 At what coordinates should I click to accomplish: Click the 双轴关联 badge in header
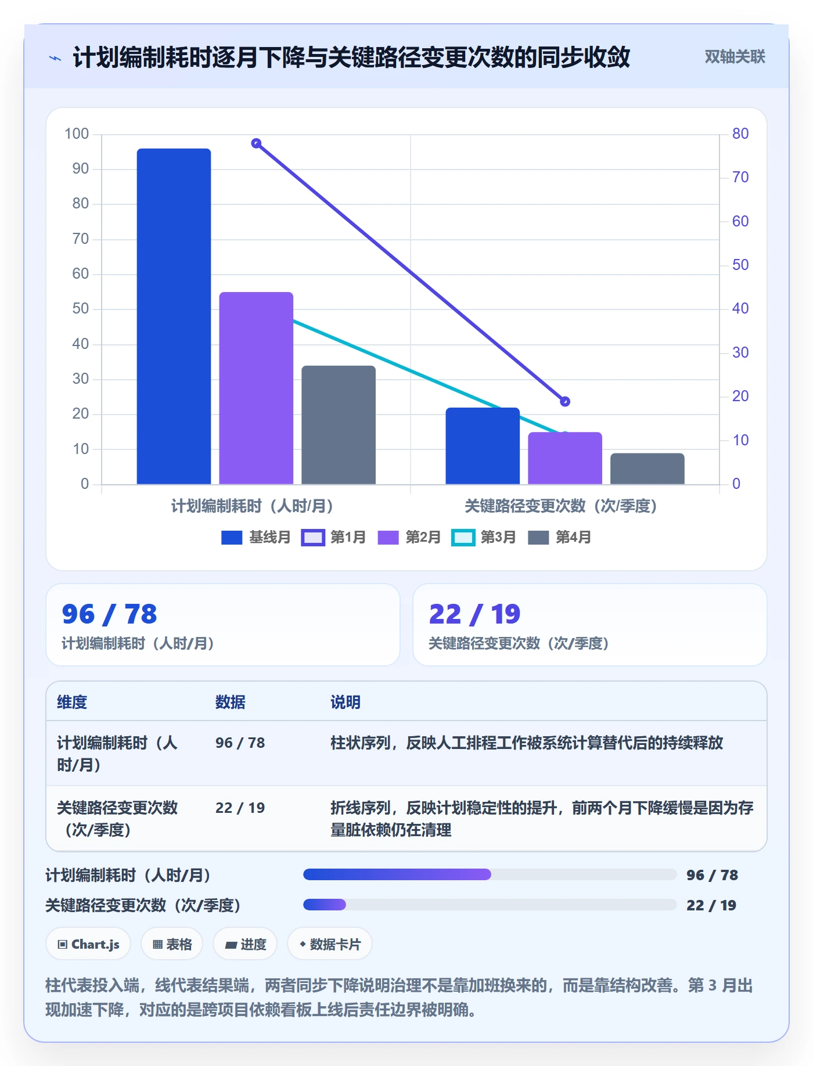[x=735, y=57]
